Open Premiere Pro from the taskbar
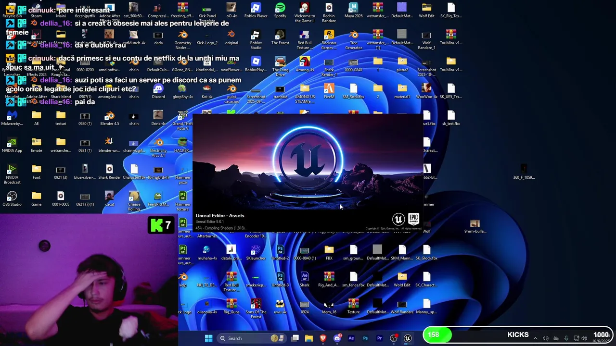Image resolution: width=616 pixels, height=346 pixels. click(x=379, y=338)
